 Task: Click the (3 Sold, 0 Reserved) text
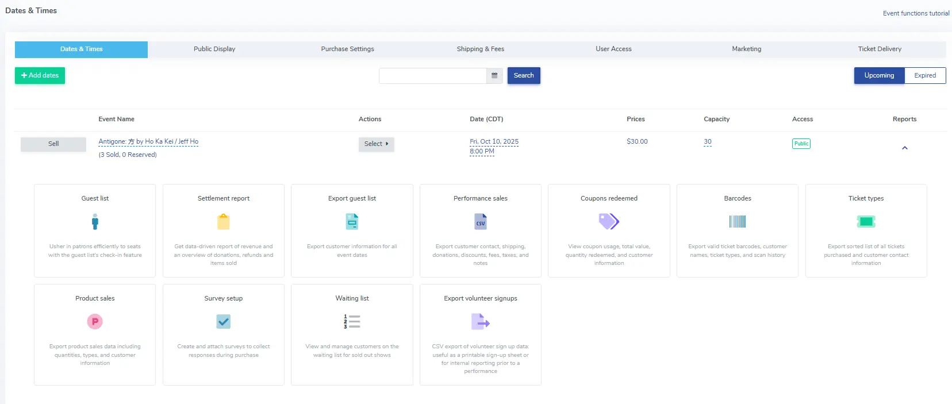(128, 155)
